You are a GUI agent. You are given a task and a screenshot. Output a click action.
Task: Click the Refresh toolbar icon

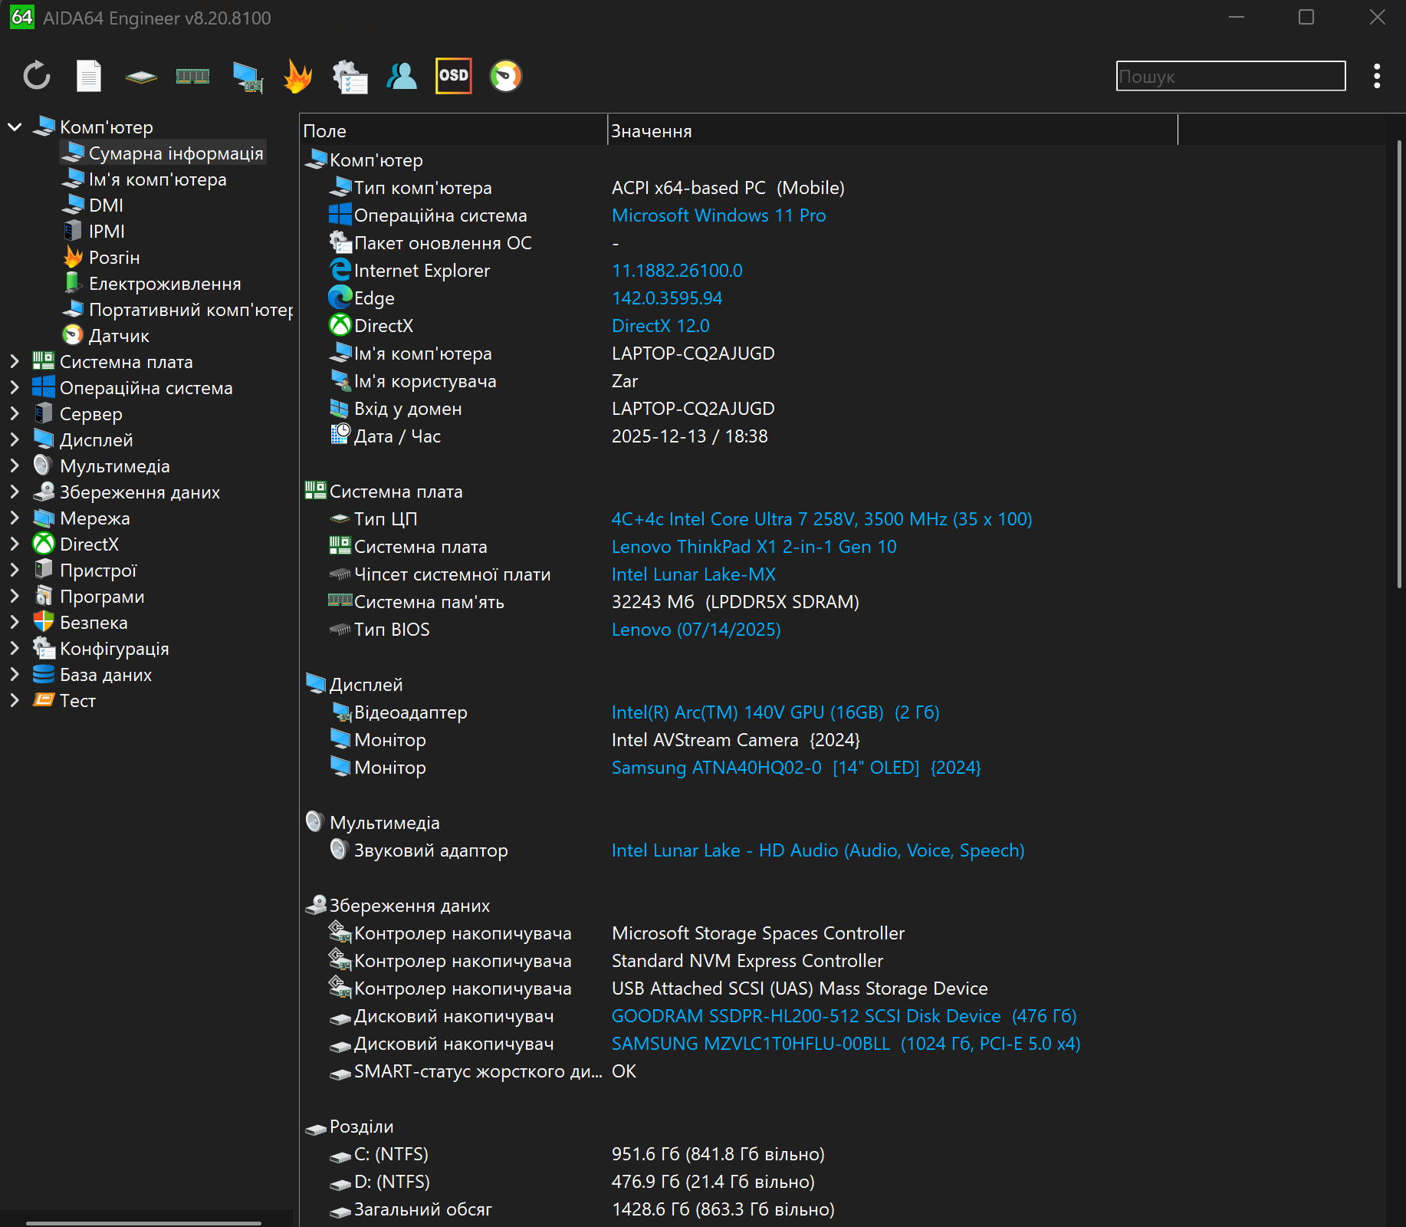[36, 76]
